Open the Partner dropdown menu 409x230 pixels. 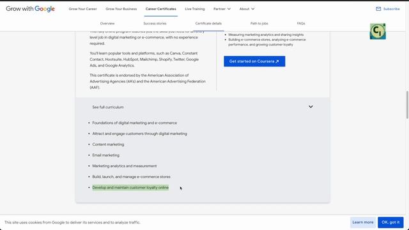pyautogui.click(x=222, y=9)
